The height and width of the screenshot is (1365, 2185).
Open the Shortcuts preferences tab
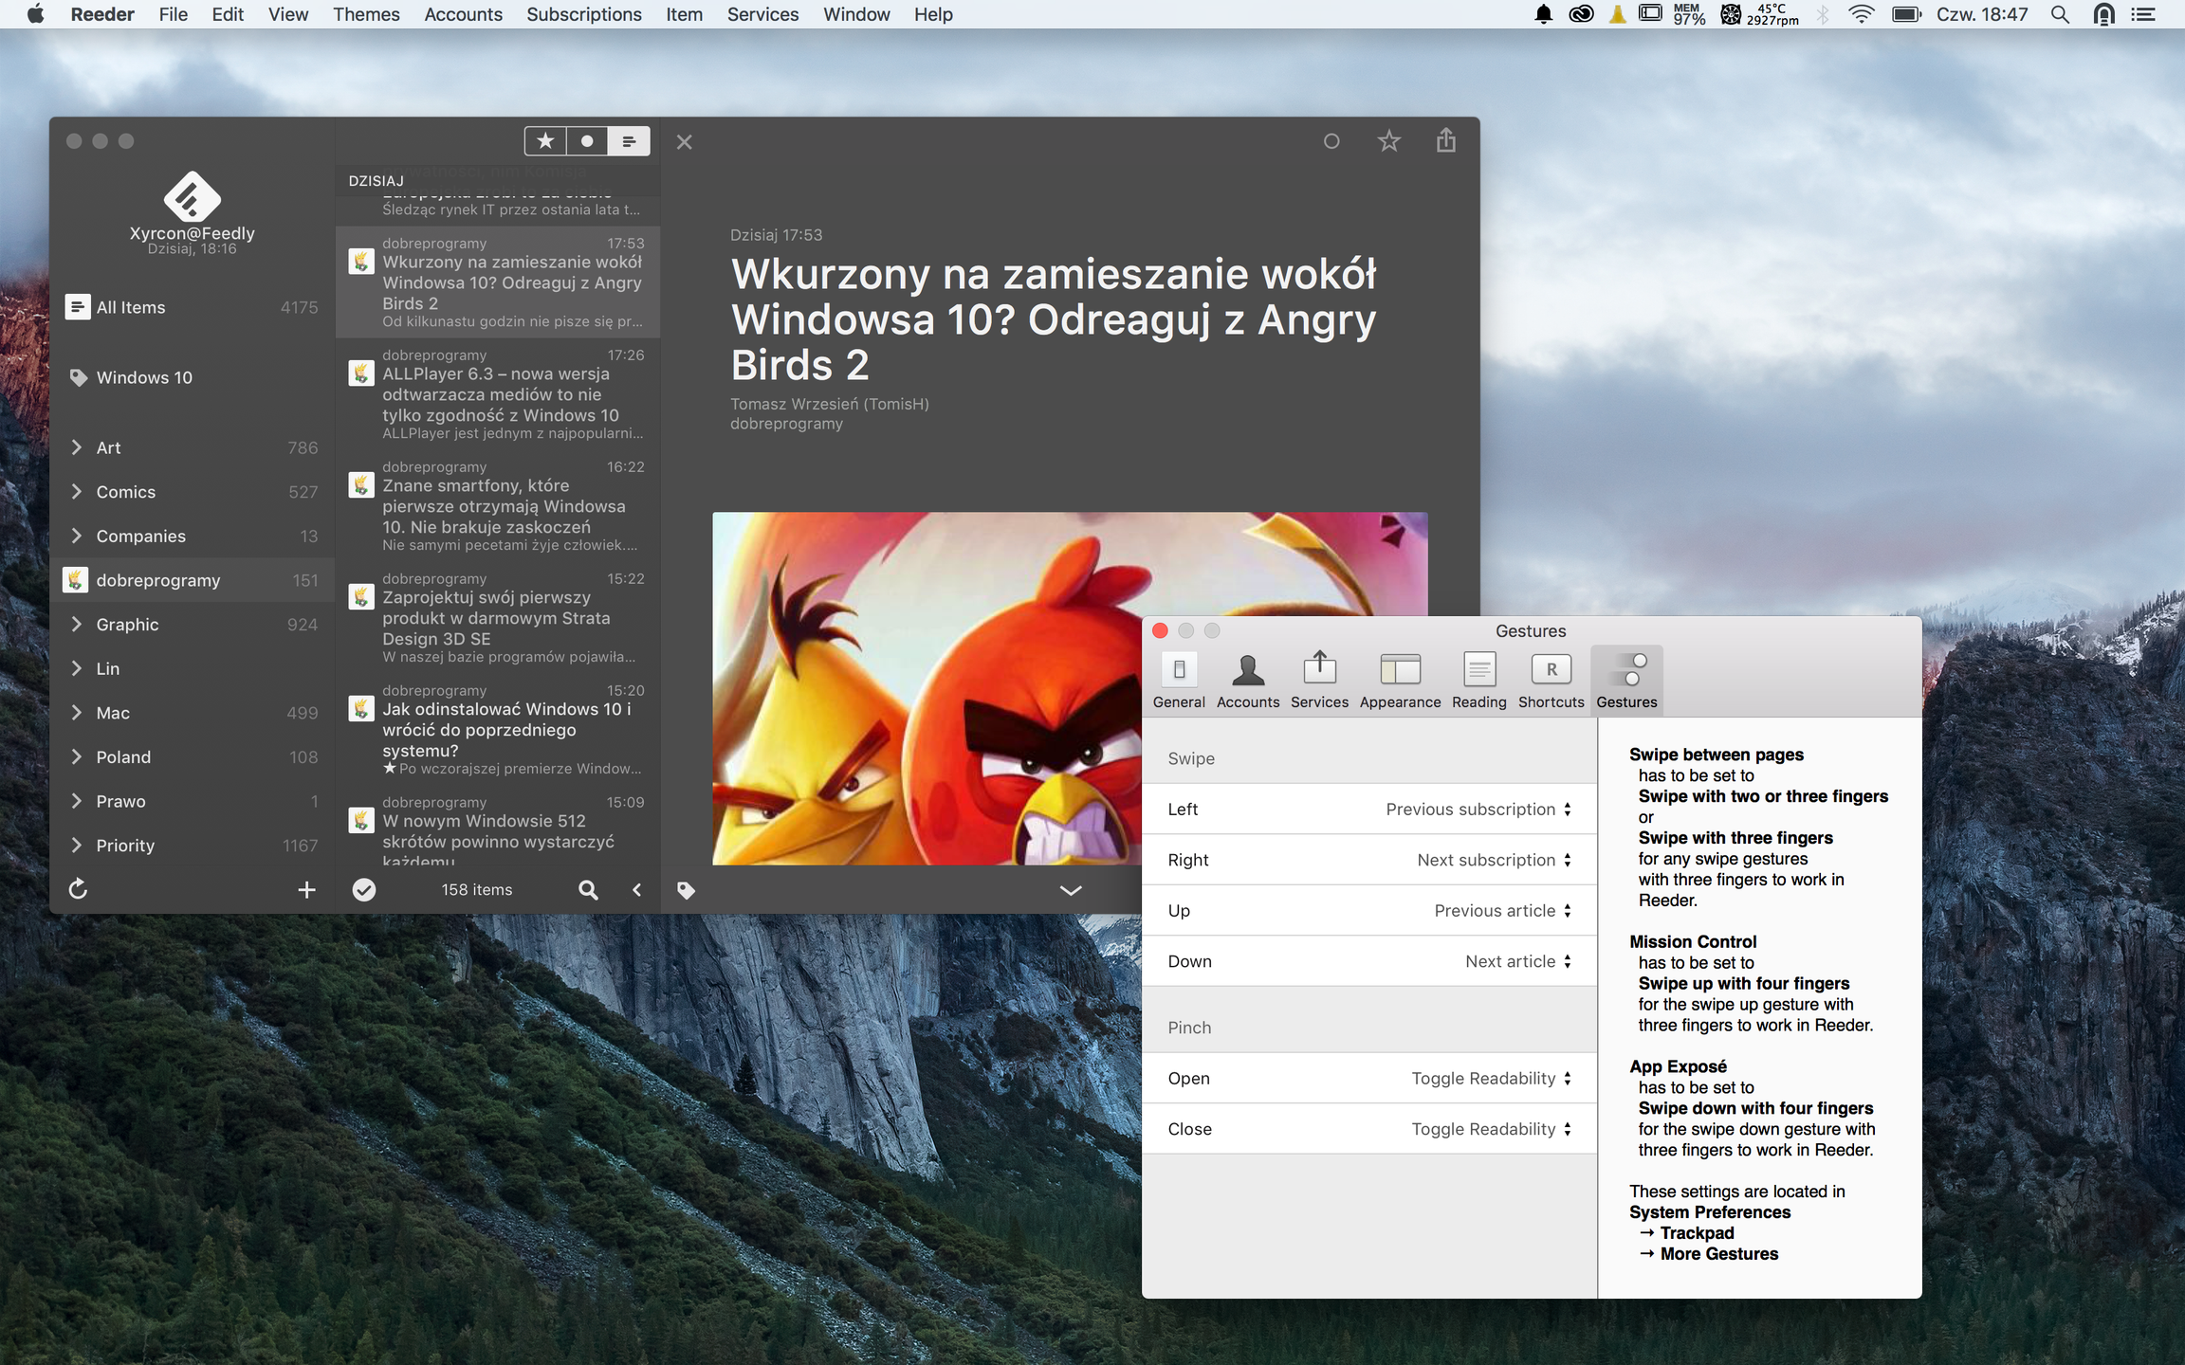1551,680
